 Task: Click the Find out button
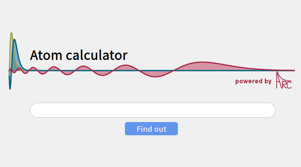pyautogui.click(x=151, y=129)
